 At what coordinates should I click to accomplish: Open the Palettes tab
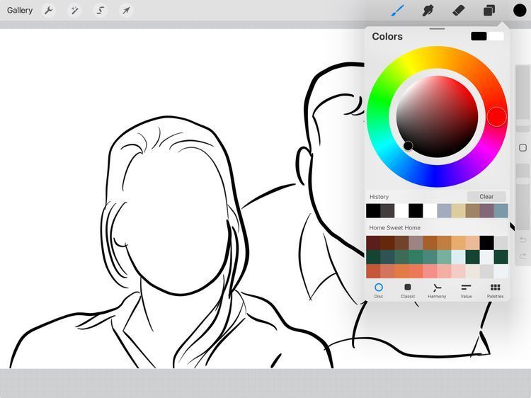coord(495,290)
